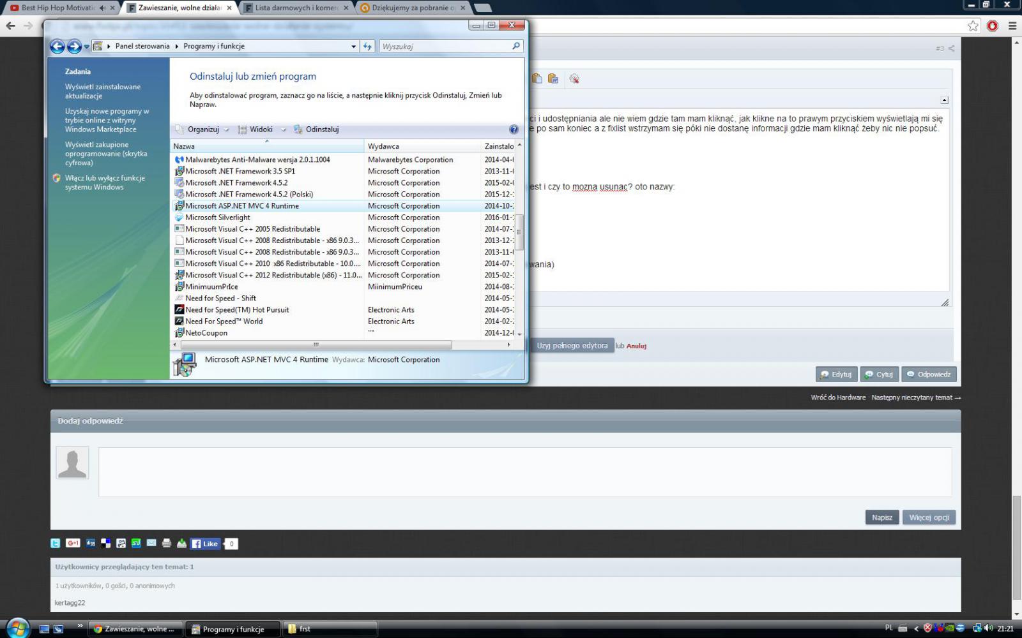This screenshot has width=1022, height=638.
Task: Sort list by Wydawca column header
Action: tap(422, 147)
